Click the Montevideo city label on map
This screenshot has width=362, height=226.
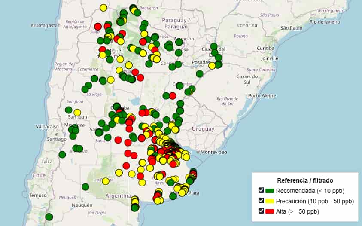[213, 152]
